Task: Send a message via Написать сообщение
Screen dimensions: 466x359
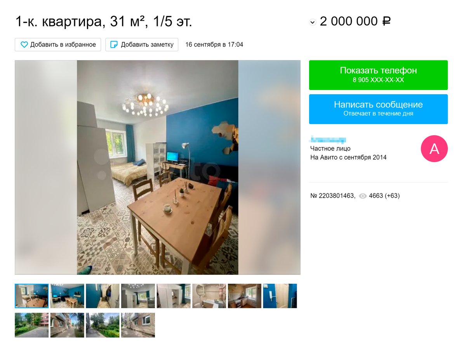Action: [x=378, y=109]
